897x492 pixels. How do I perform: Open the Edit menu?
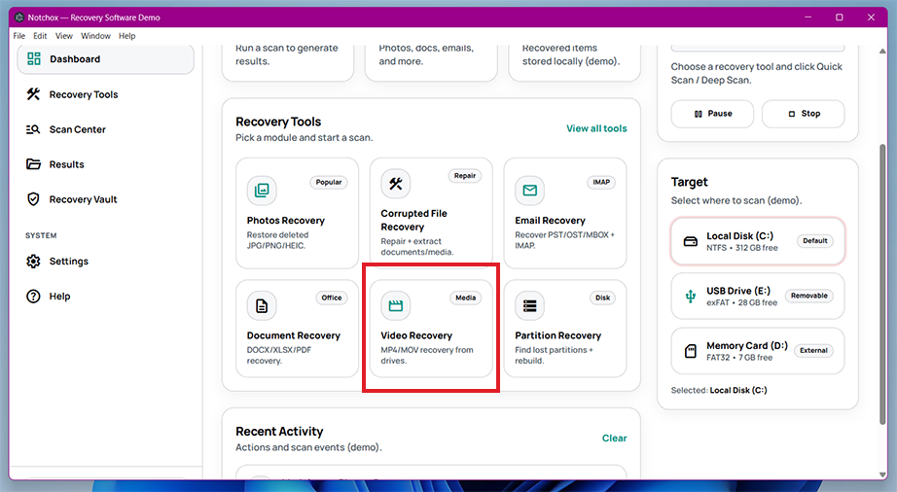tap(40, 35)
